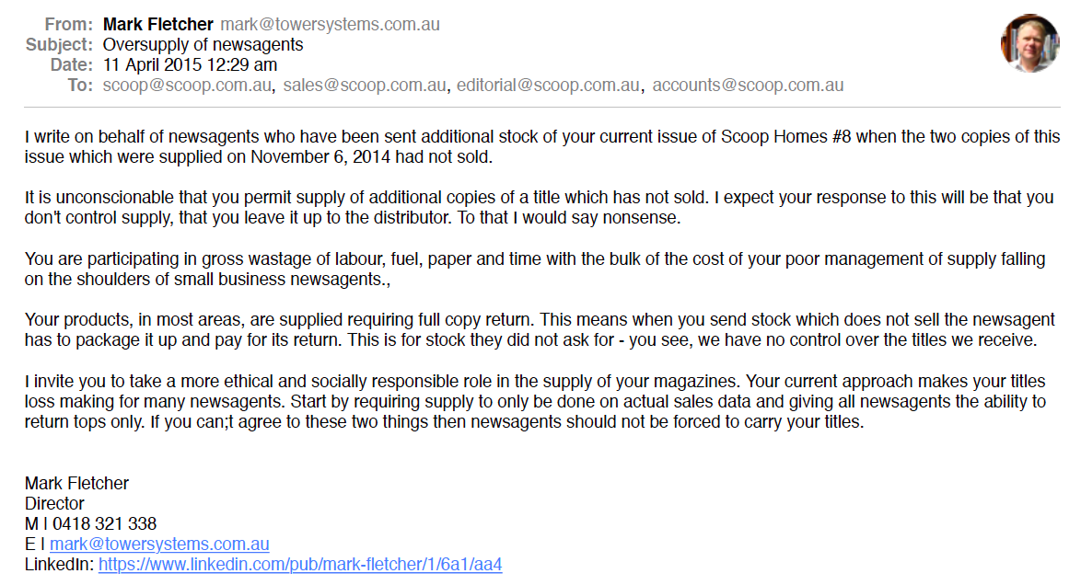Click the Director title in the signature
The width and height of the screenshot is (1081, 585).
(x=54, y=503)
